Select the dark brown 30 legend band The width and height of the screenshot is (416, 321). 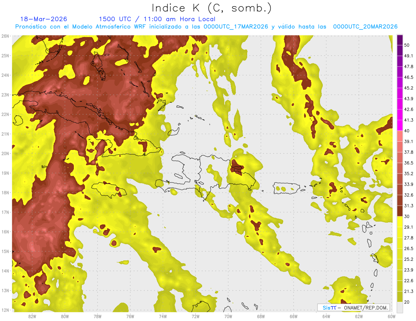point(400,211)
